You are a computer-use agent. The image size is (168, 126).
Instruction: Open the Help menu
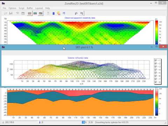tap(48, 8)
